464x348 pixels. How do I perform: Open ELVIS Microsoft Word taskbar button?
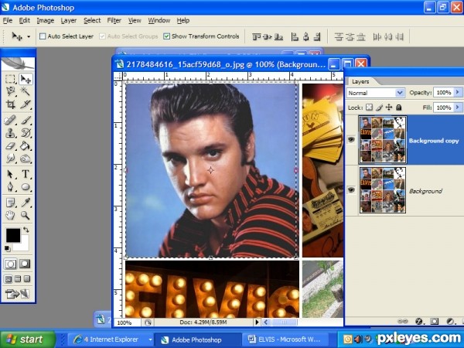click(x=285, y=339)
